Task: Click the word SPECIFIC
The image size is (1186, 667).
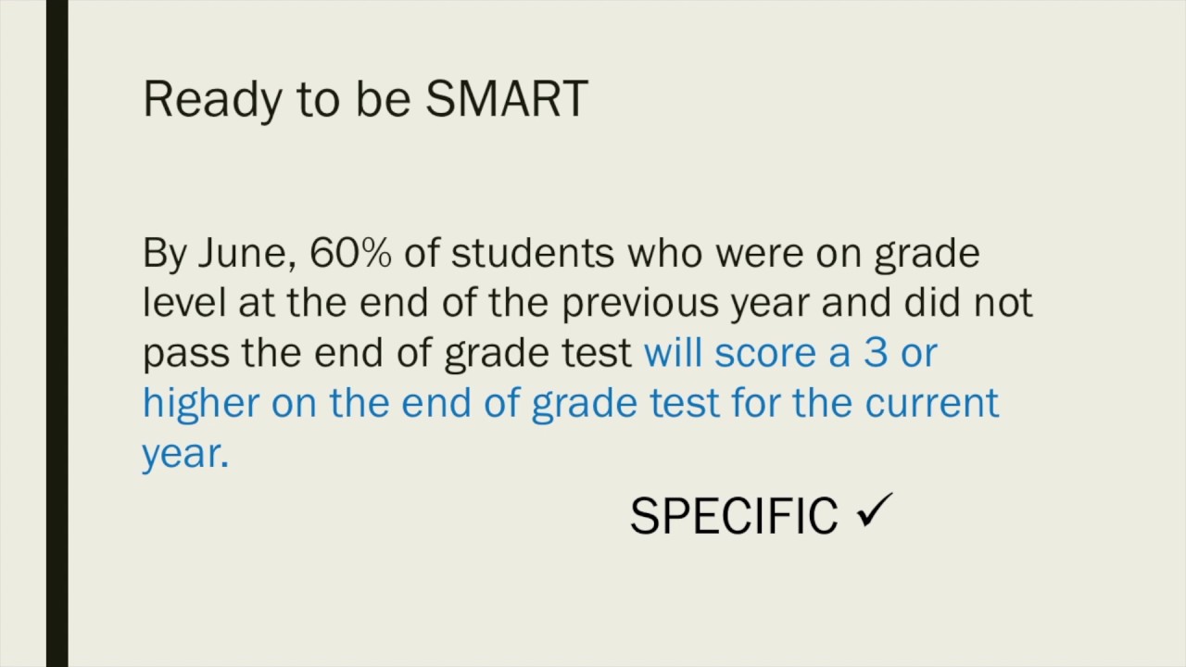Action: pos(733,516)
